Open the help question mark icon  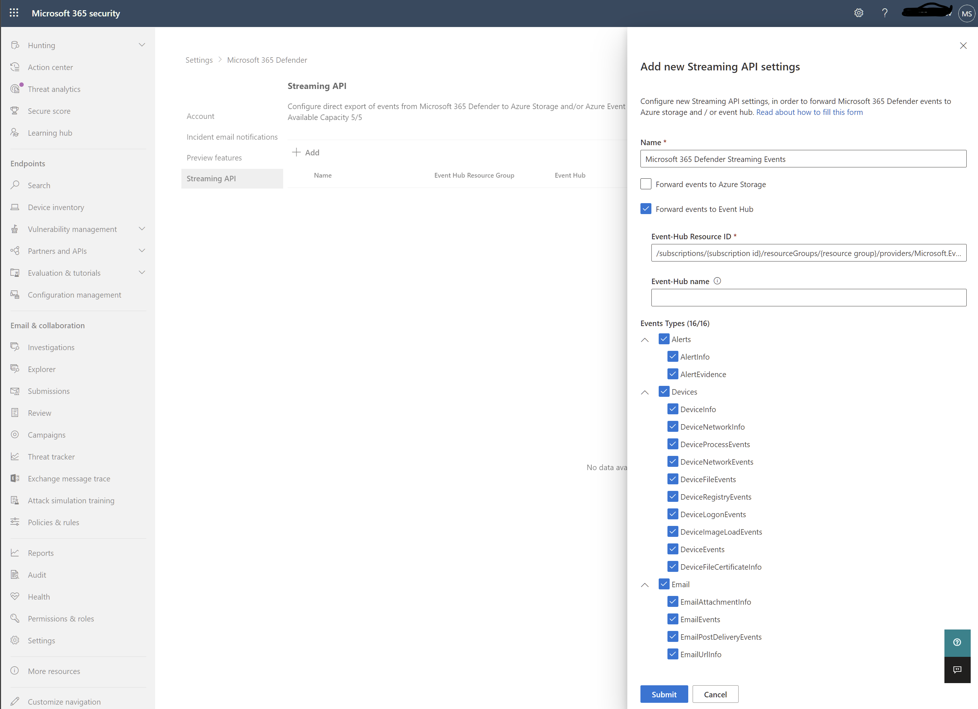(x=885, y=13)
